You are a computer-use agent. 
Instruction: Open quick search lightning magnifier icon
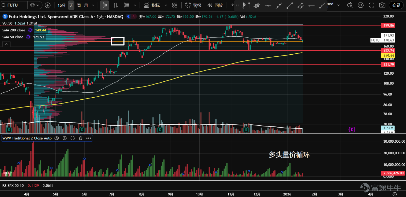click(x=350, y=5)
